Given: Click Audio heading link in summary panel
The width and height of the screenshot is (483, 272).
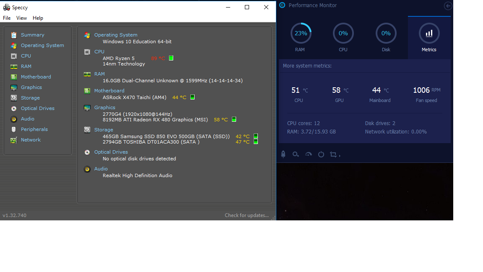Looking at the screenshot, I should pos(101,169).
